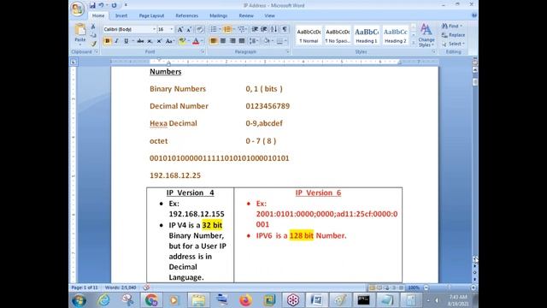
Task: Decrease paragraph indent
Action: [x=255, y=29]
